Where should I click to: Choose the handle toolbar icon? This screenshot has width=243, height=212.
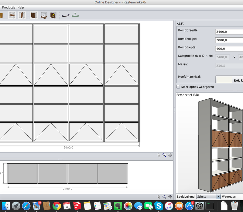click(x=65, y=15)
